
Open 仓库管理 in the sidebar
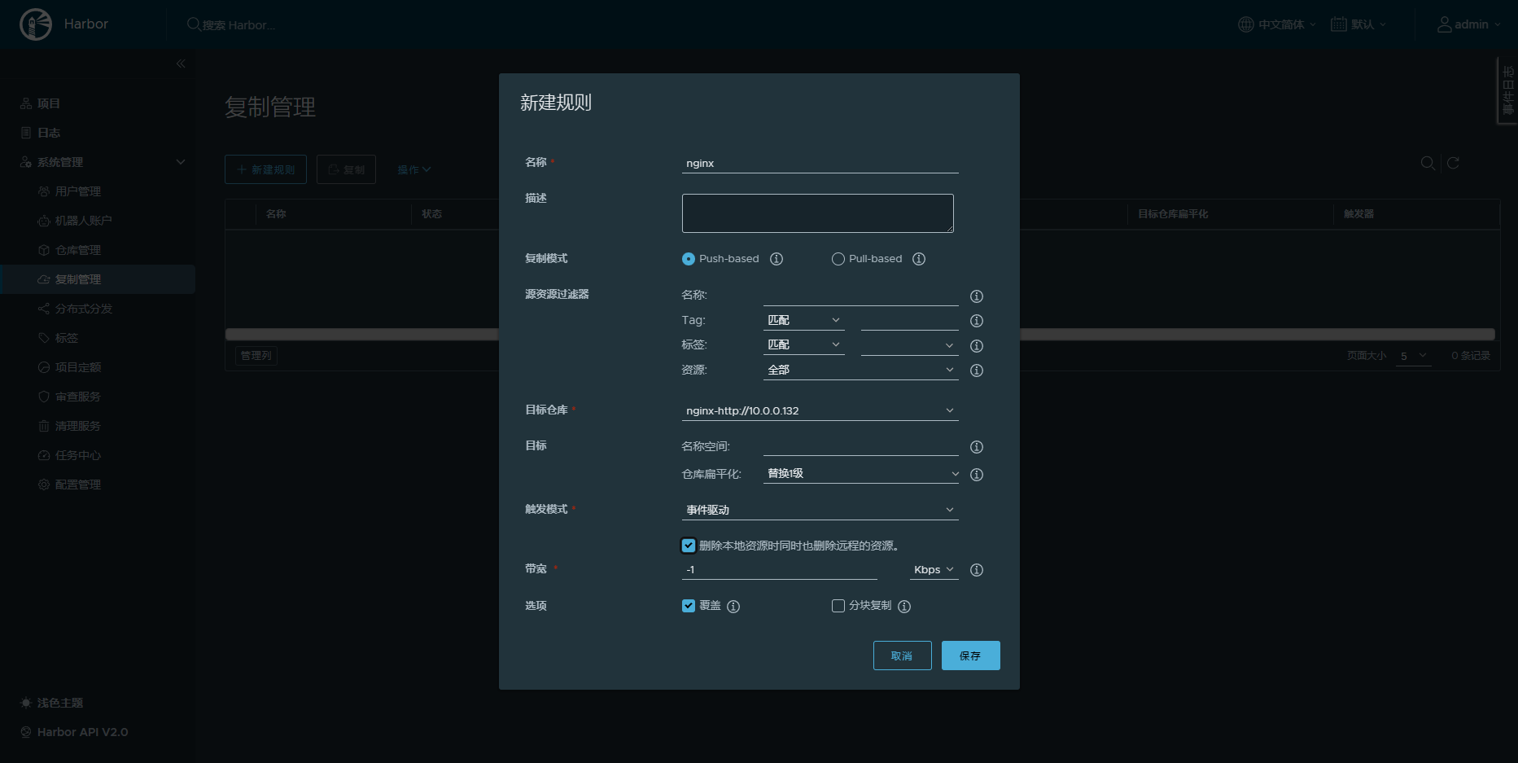click(78, 250)
